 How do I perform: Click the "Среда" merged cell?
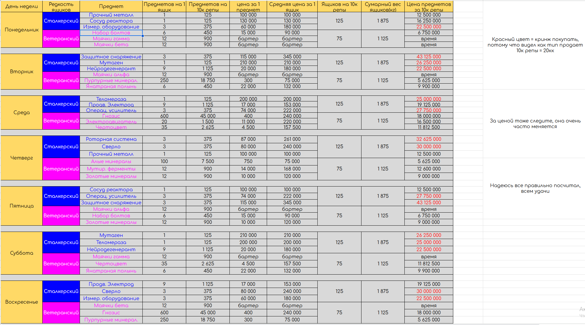(22, 112)
